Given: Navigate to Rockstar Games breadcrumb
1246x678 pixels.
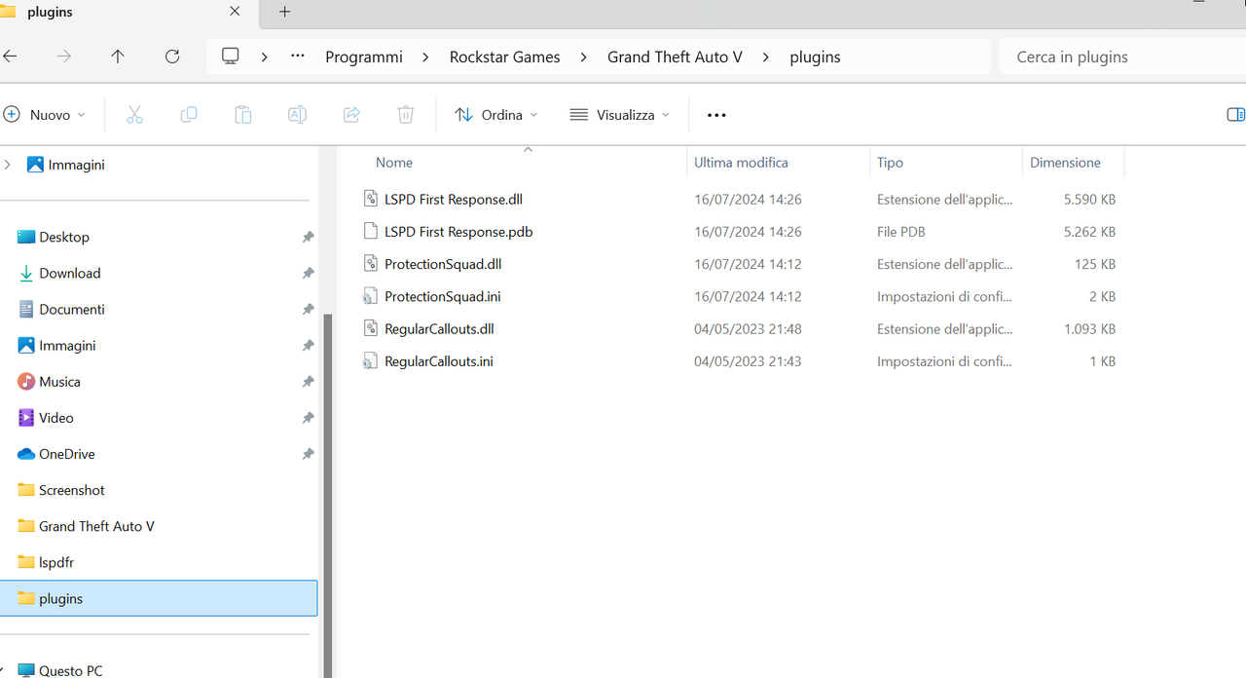Looking at the screenshot, I should click(504, 56).
